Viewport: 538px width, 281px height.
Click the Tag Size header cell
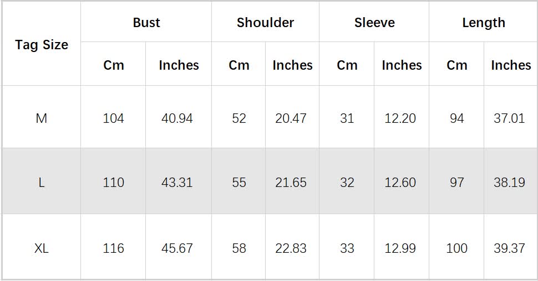coord(42,44)
